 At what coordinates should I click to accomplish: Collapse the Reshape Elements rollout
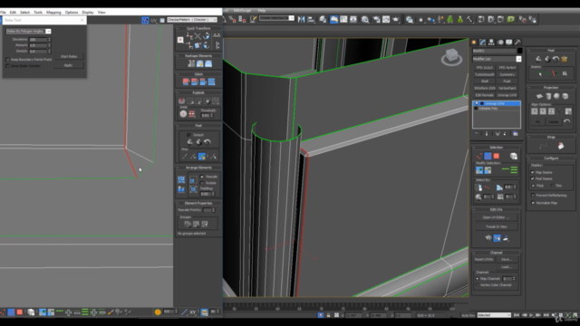pyautogui.click(x=178, y=56)
